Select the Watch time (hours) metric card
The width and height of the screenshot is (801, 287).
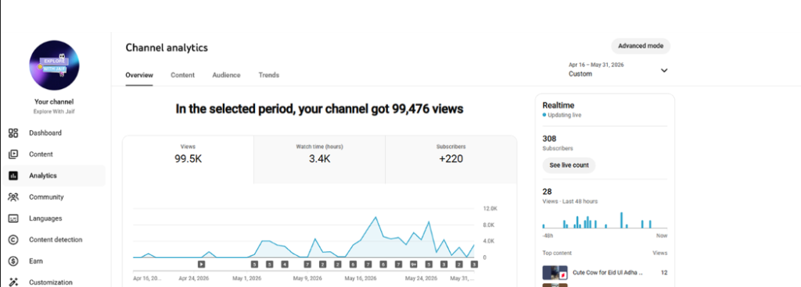coord(319,159)
